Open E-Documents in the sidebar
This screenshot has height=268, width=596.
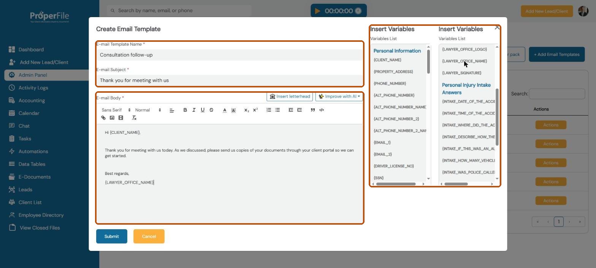pos(34,177)
